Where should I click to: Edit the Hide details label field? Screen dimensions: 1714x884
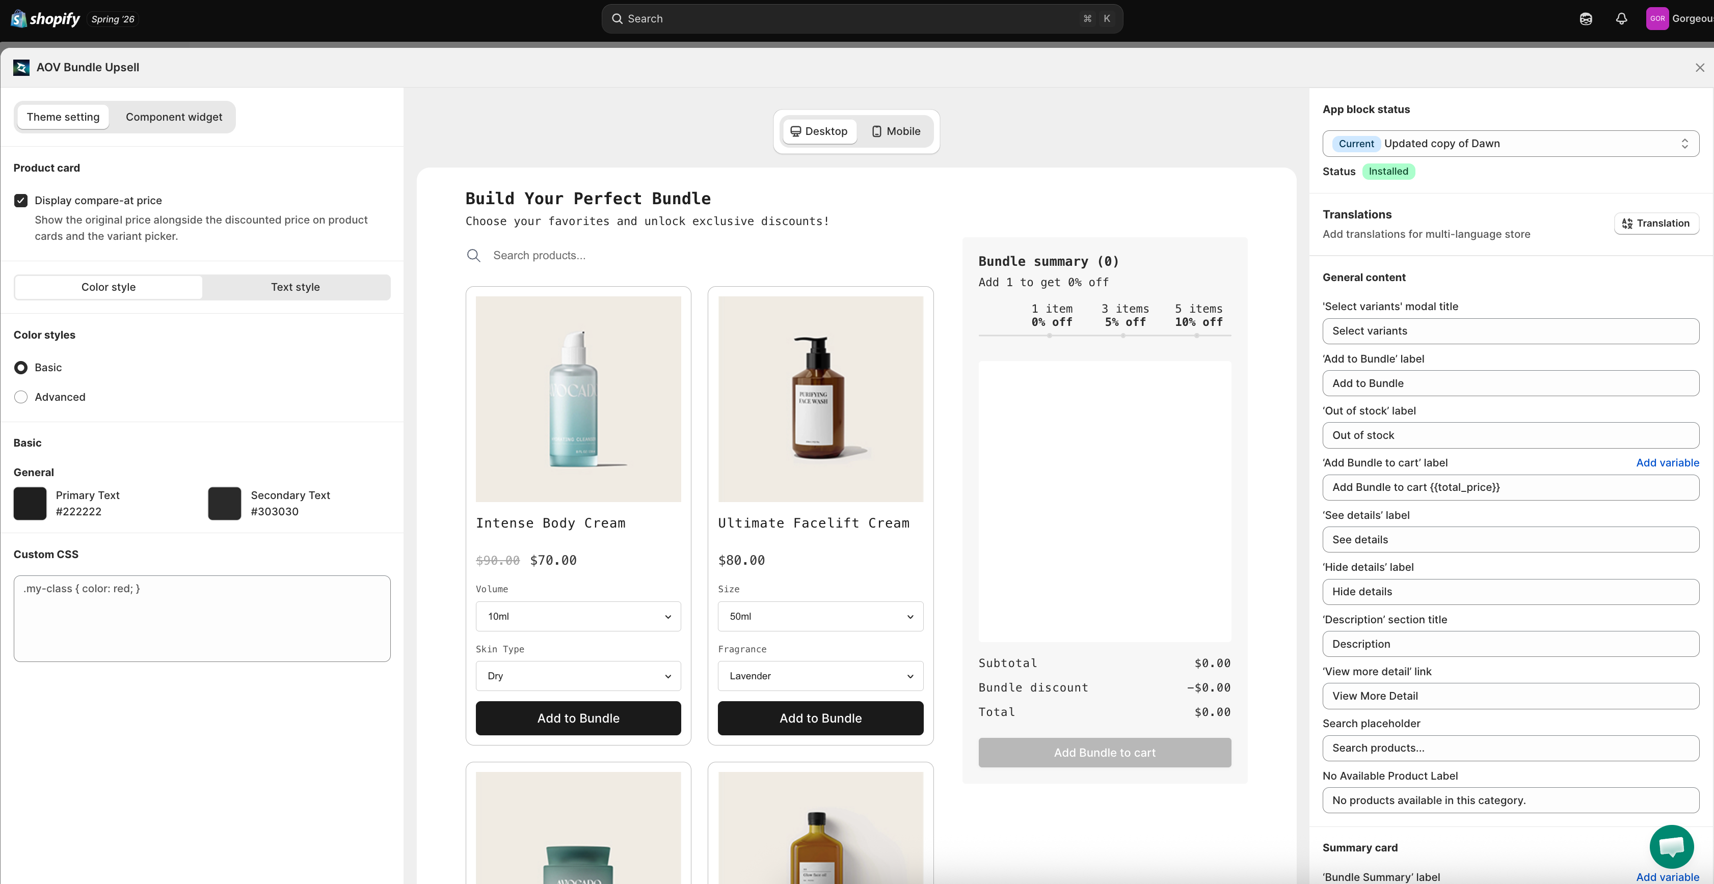coord(1510,592)
